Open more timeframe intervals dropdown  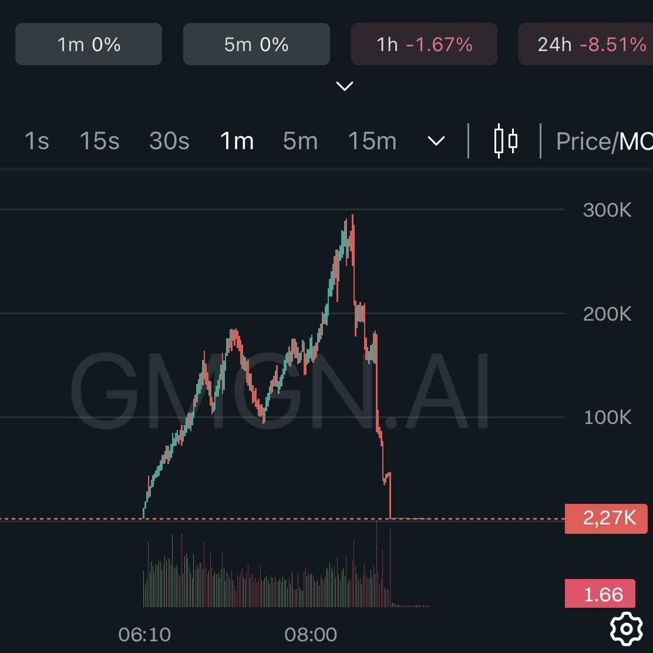click(436, 141)
